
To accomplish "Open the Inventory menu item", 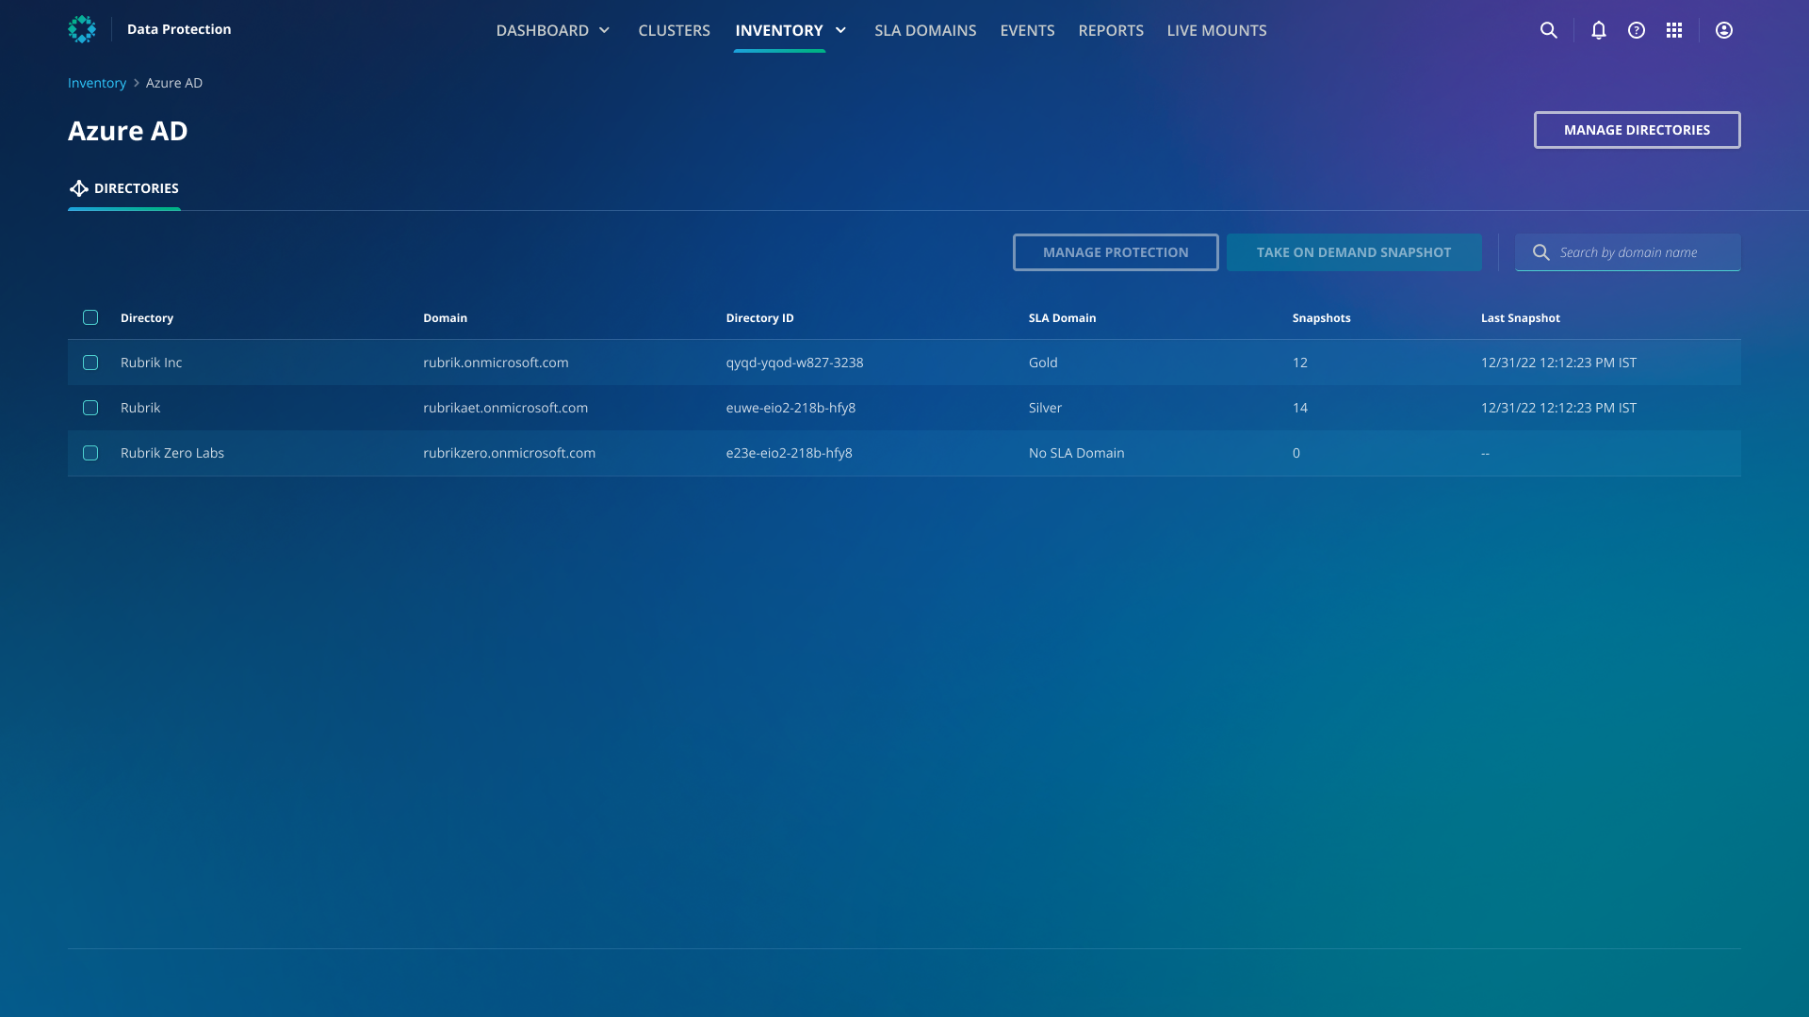I will click(779, 30).
